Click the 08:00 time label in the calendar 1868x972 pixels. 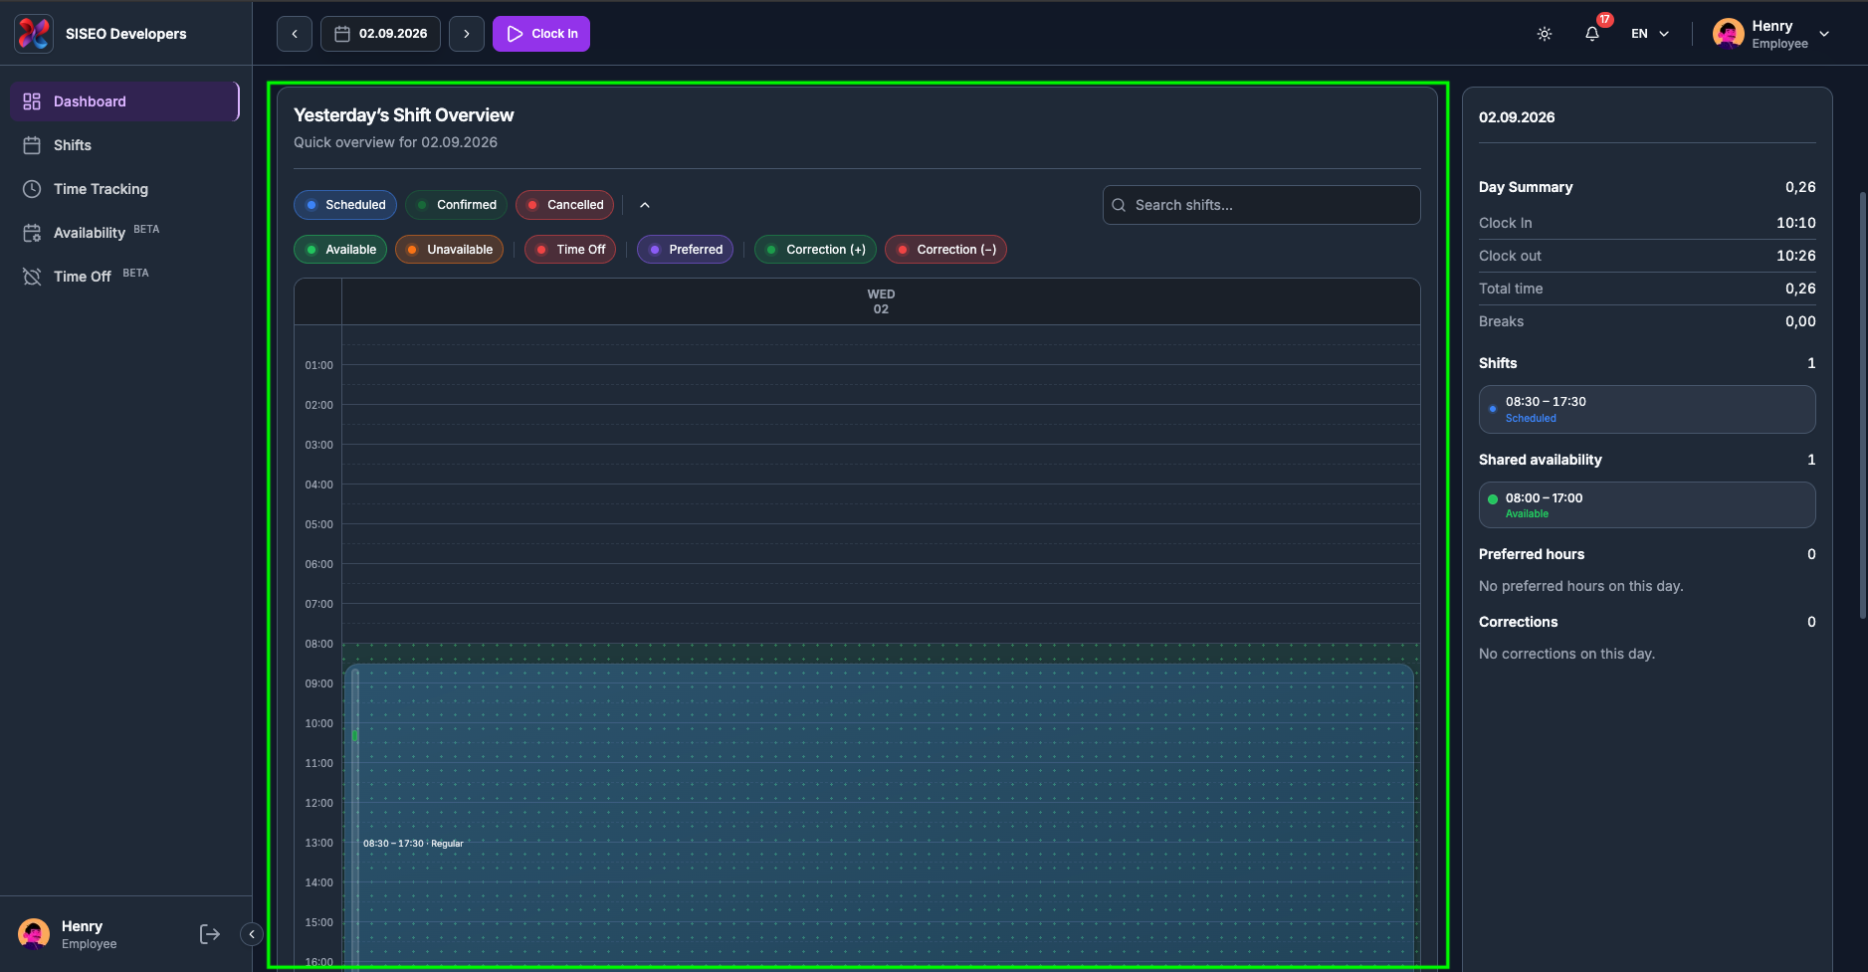[x=319, y=644]
